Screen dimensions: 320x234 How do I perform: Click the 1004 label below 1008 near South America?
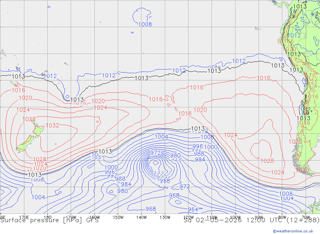[x=287, y=198]
